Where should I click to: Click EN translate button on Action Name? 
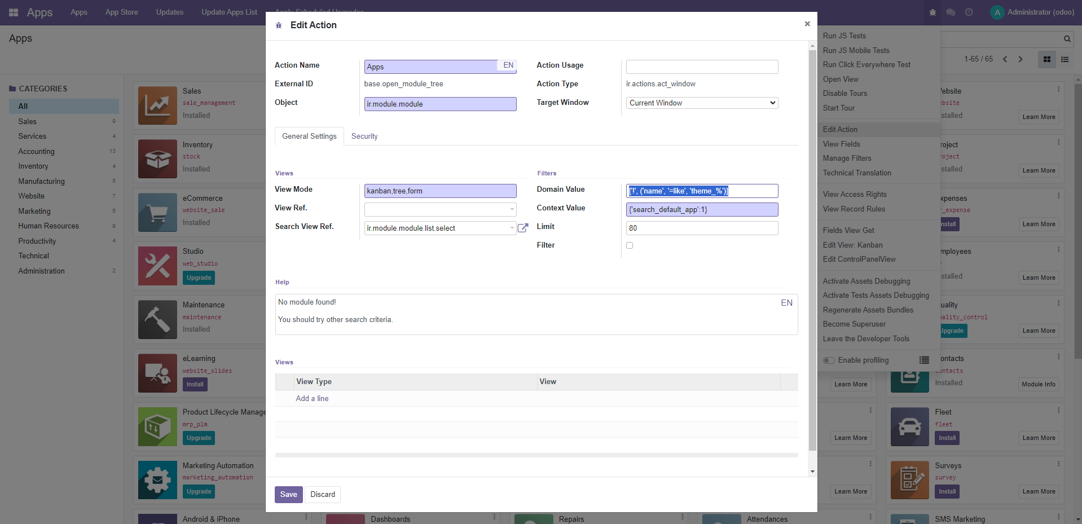pyautogui.click(x=508, y=65)
